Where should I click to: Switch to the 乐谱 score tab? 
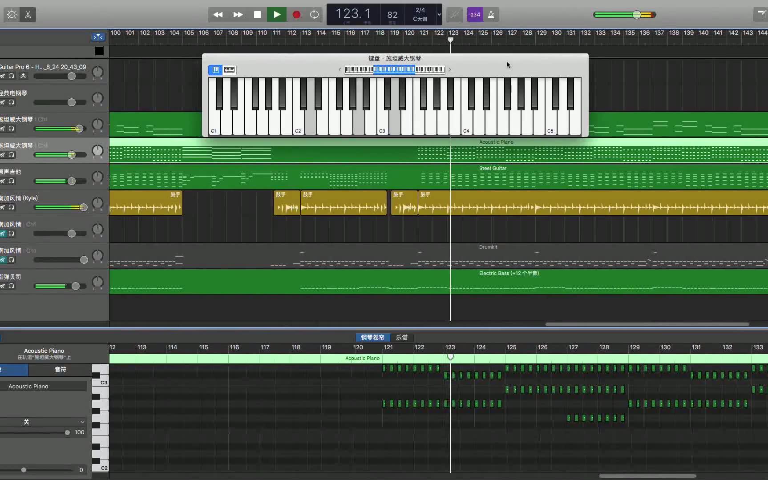point(402,337)
